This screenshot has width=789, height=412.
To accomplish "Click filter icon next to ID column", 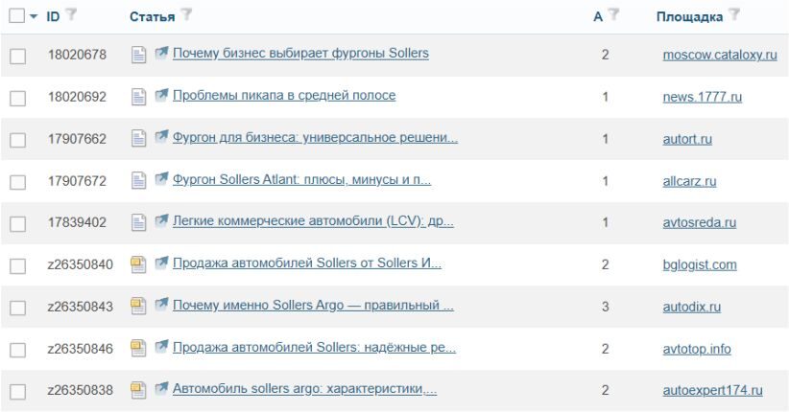I will (70, 15).
